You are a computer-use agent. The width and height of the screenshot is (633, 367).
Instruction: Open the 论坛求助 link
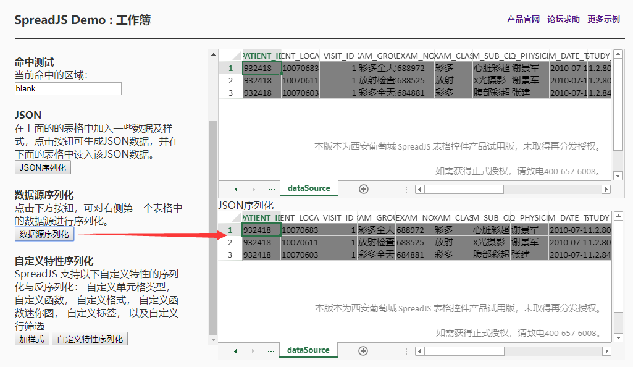coord(564,19)
